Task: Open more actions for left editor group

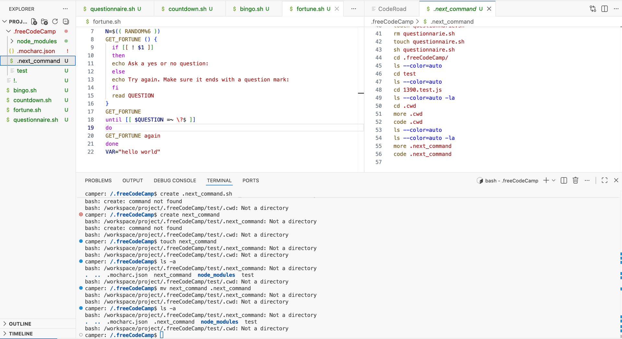Action: click(354, 9)
